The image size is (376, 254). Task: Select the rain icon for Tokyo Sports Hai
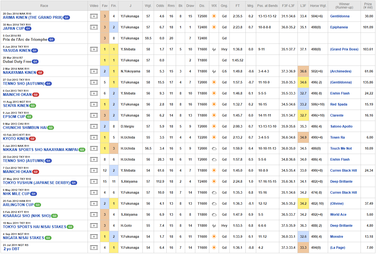point(214,226)
